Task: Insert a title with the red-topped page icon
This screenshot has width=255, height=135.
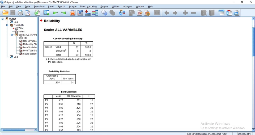Action: (x=229, y=13)
